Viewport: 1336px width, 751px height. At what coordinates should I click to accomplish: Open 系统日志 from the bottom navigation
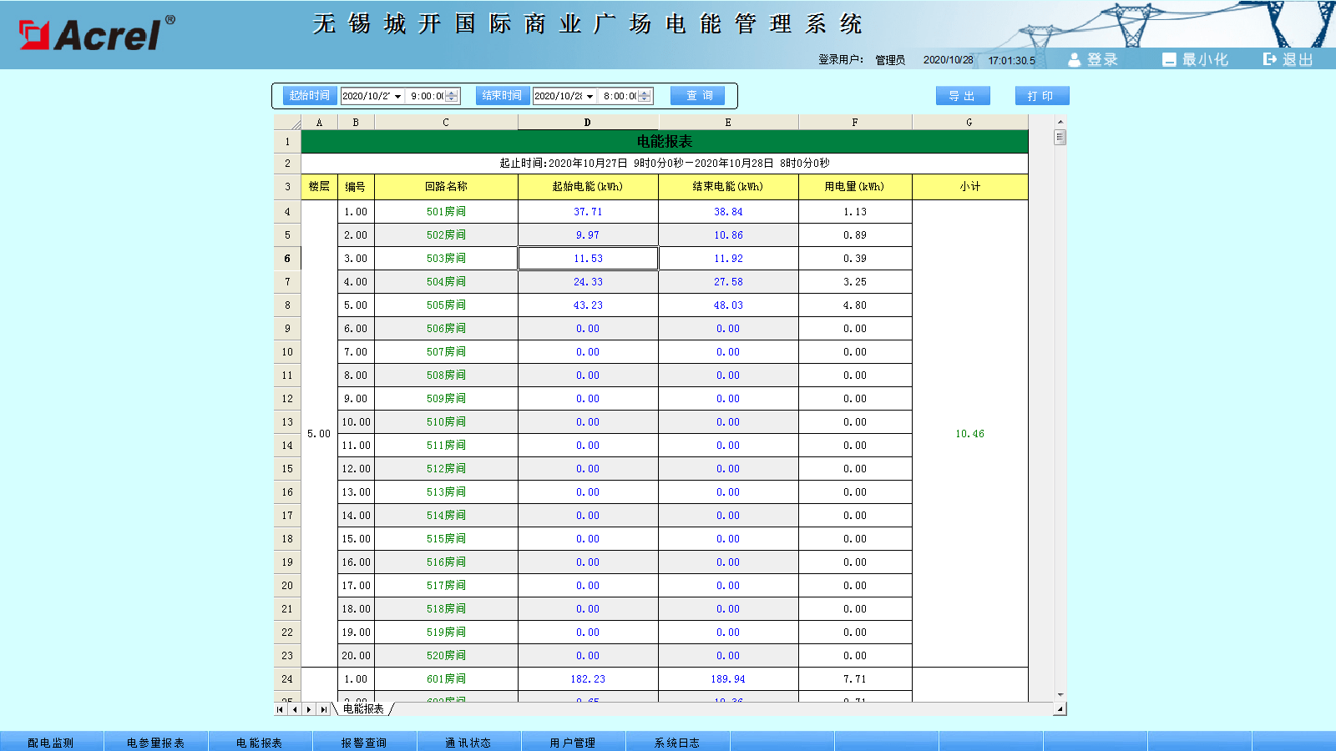(x=678, y=741)
